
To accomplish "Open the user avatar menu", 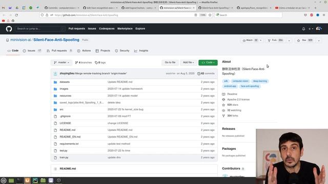I will click(x=319, y=29).
